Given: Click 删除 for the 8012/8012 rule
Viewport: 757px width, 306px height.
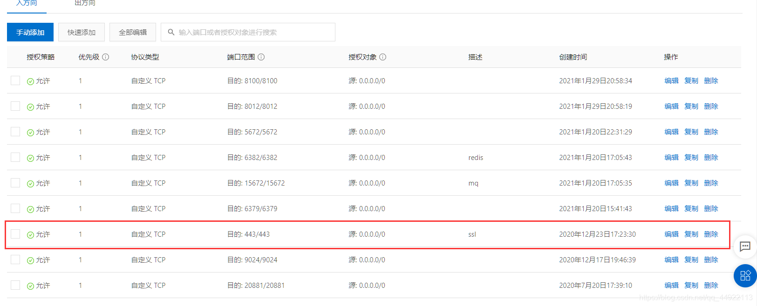Looking at the screenshot, I should pyautogui.click(x=711, y=106).
